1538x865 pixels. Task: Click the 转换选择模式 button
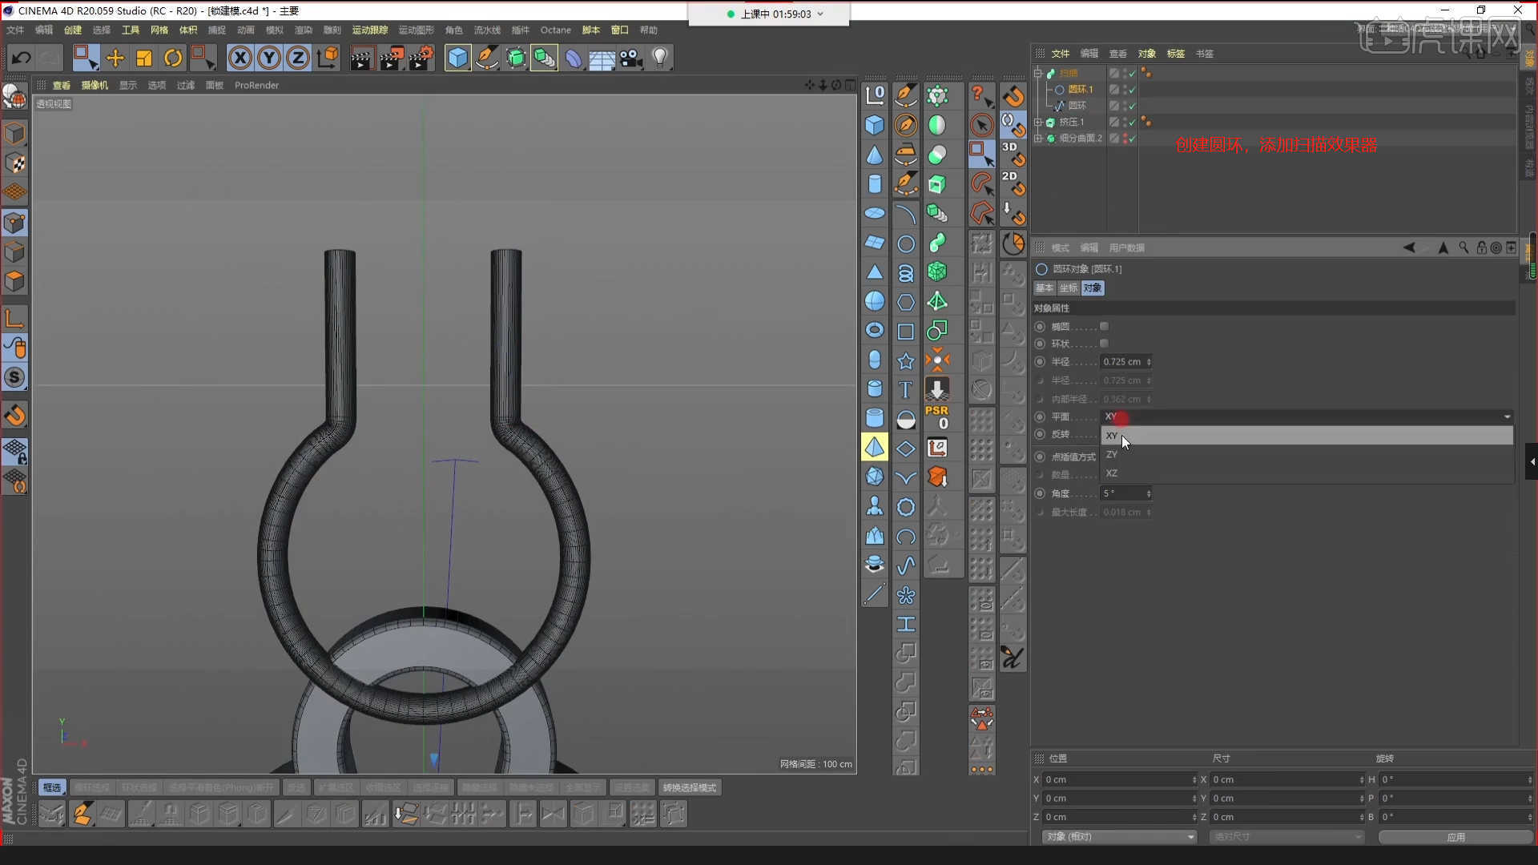[690, 788]
